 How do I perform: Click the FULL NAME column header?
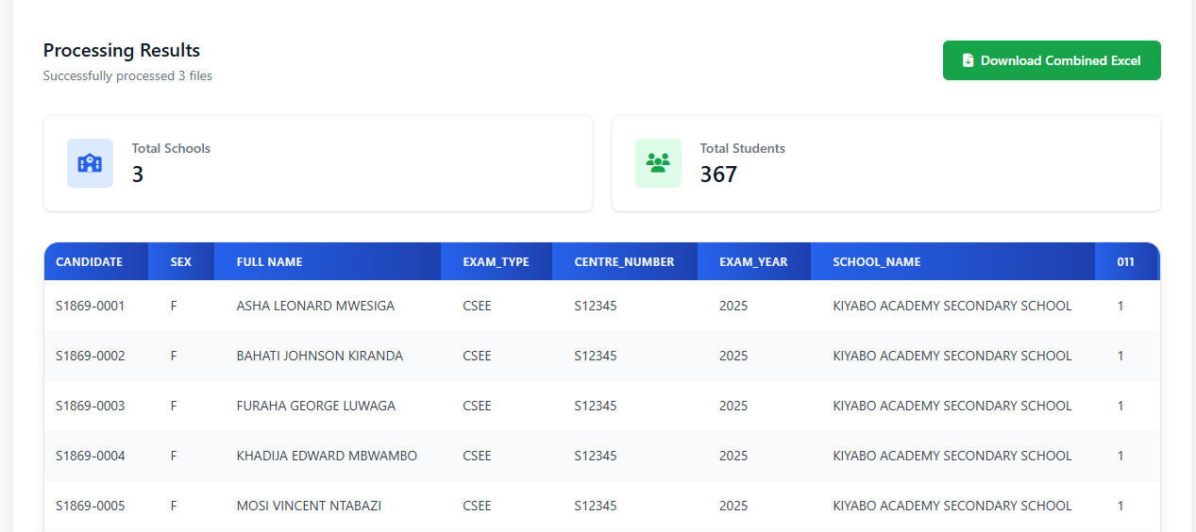pyautogui.click(x=269, y=262)
